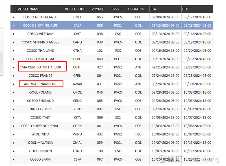The image size is (226, 166).
Task: Expand the COSCO PORTUGAL row arrow
Action: point(14,59)
